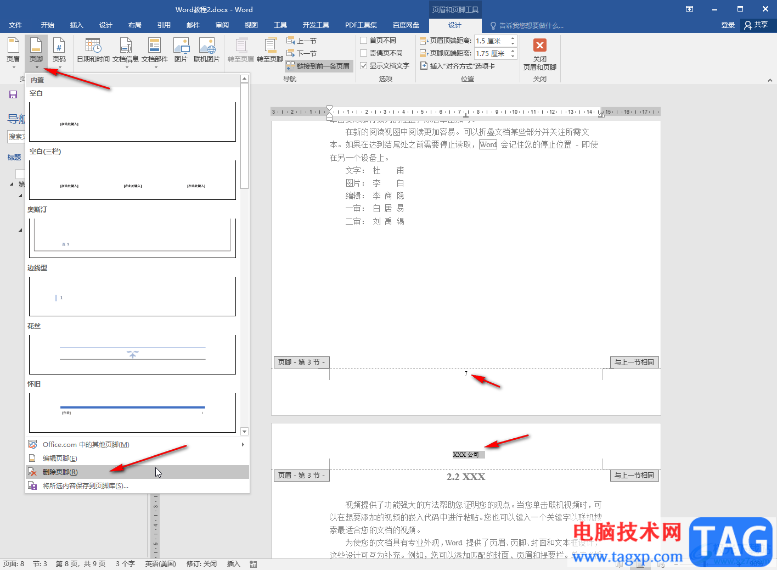Screen dimensions: 777x570
Task: Open dropdown arrow under 文档部件
Action: (x=155, y=68)
